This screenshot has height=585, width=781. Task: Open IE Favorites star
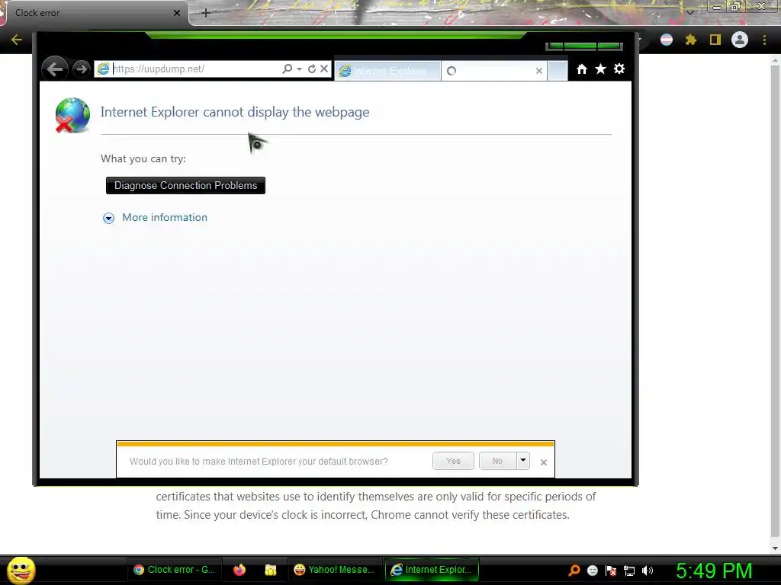point(601,69)
